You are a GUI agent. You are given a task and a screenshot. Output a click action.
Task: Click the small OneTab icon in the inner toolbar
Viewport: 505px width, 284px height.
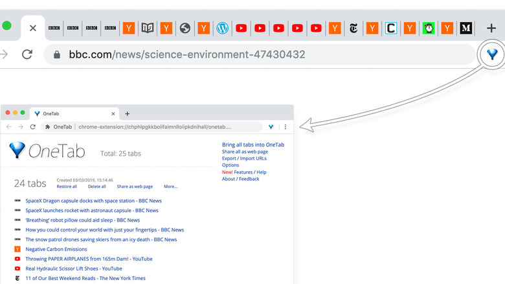pos(271,127)
